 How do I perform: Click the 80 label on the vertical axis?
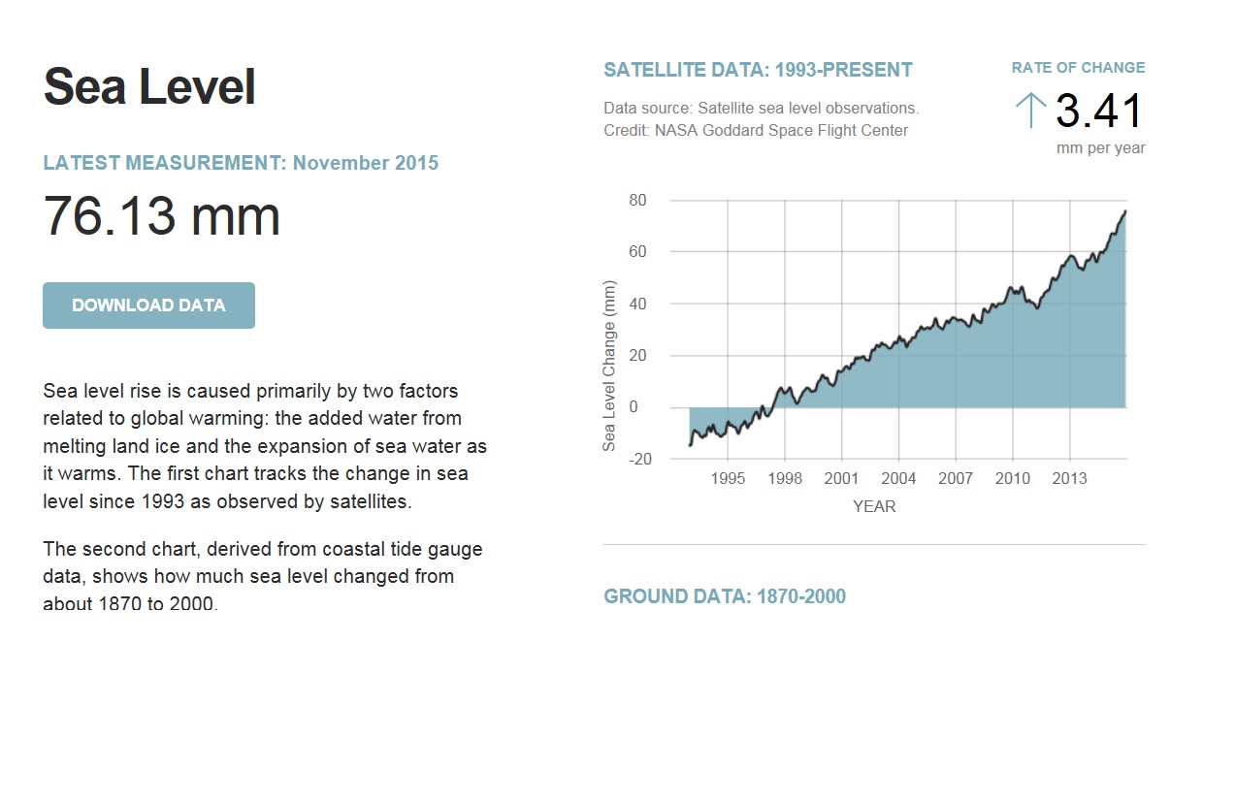coord(638,201)
